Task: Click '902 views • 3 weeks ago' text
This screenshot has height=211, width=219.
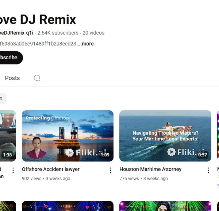Action: click(46, 178)
